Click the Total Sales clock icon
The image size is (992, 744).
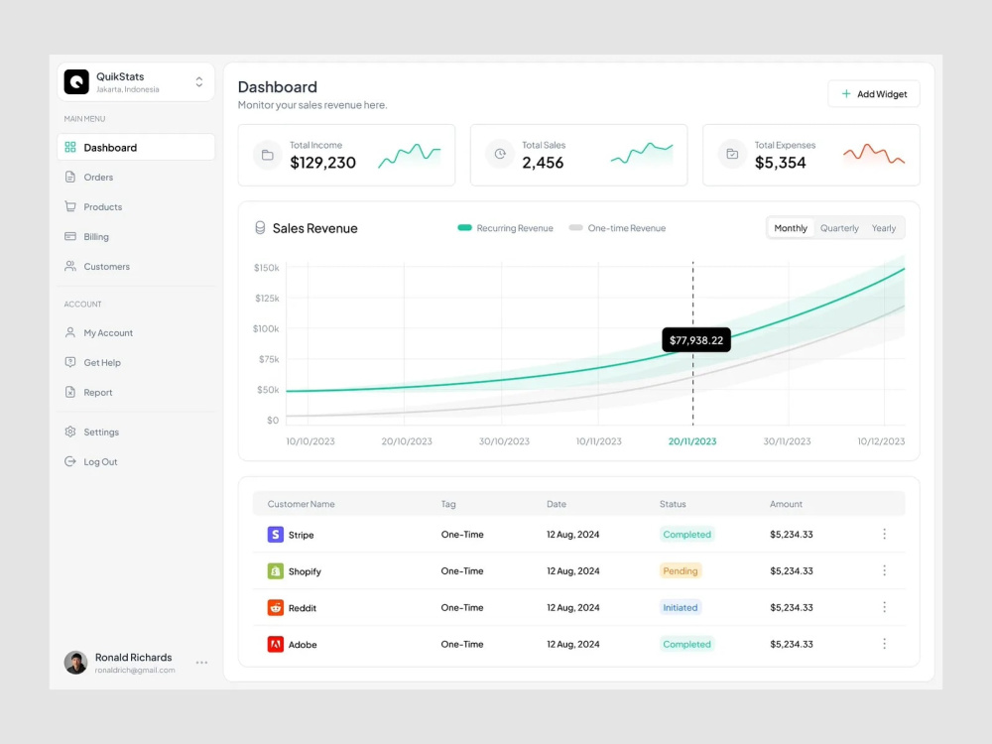pos(500,154)
